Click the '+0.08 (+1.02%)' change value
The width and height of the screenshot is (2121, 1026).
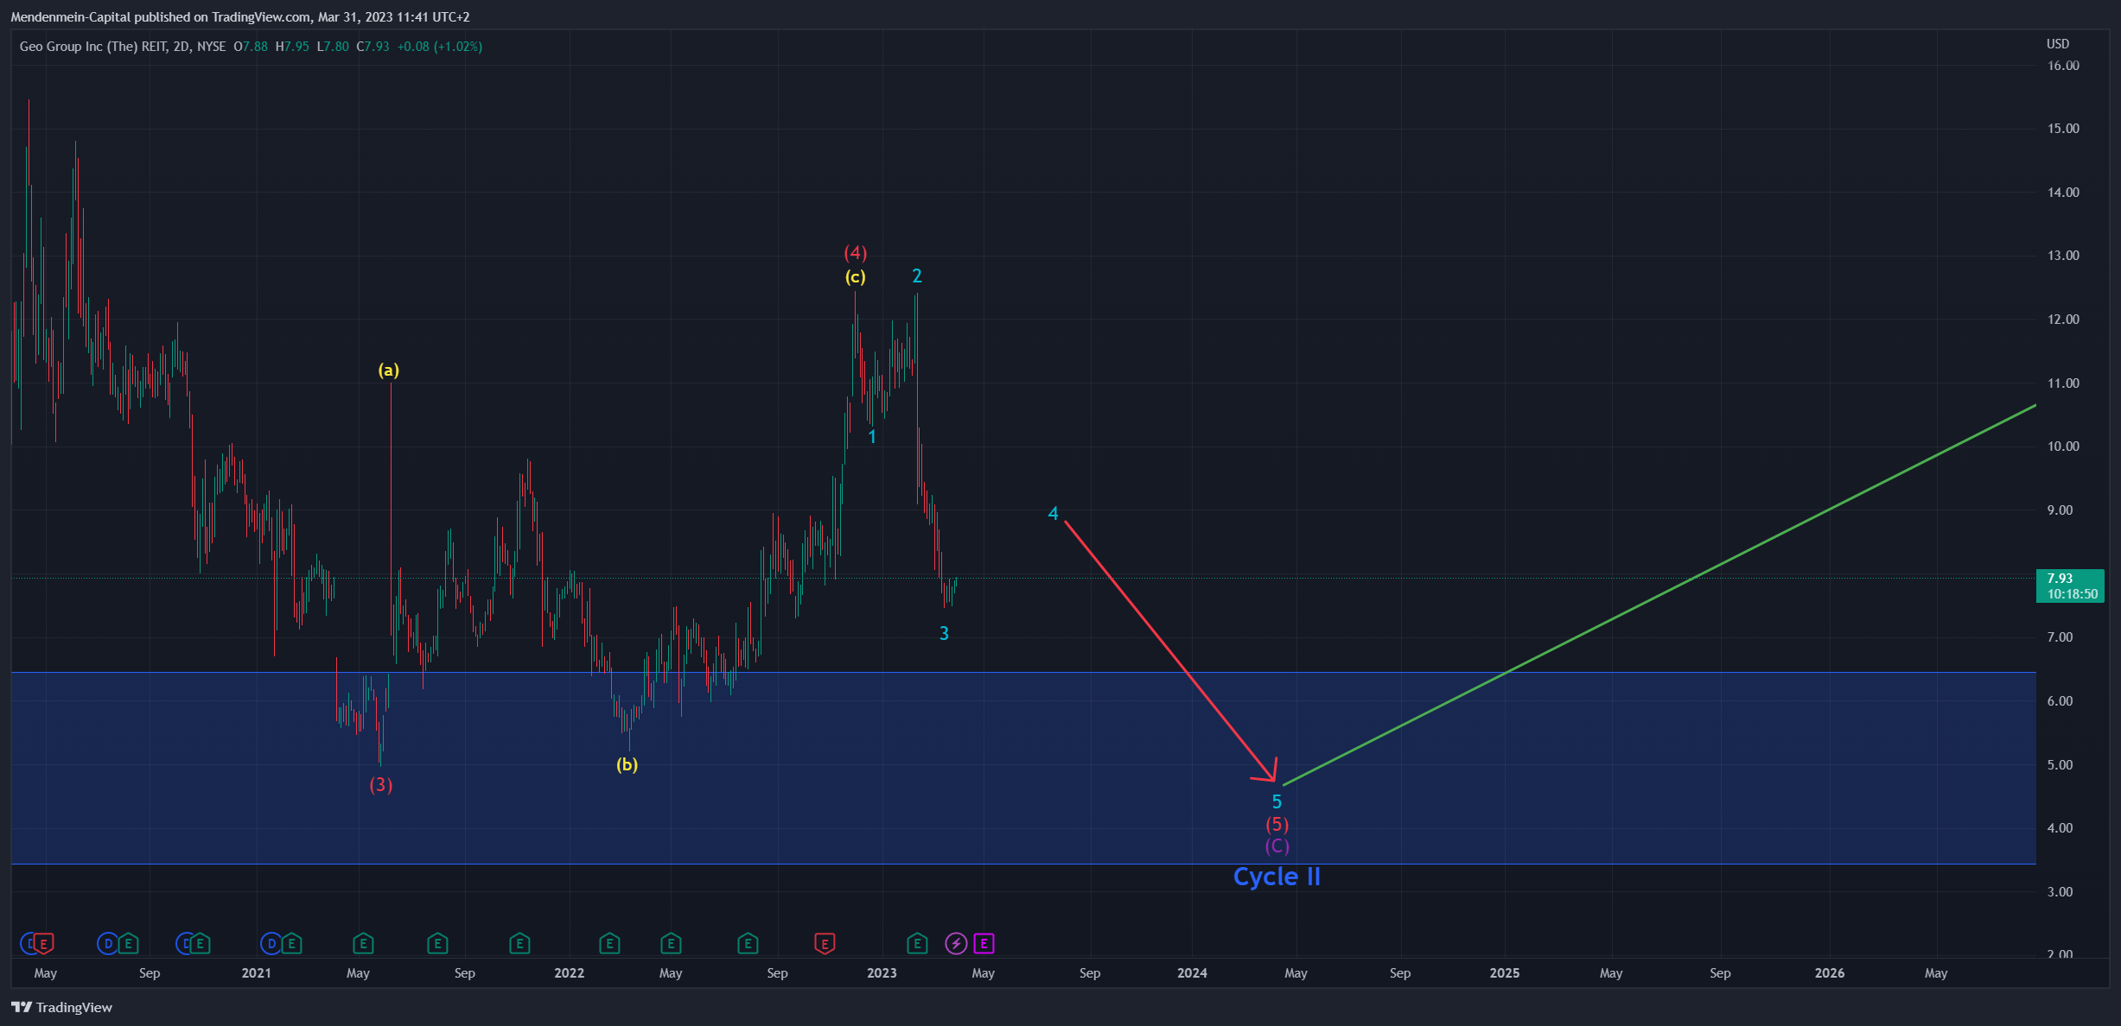[440, 47]
